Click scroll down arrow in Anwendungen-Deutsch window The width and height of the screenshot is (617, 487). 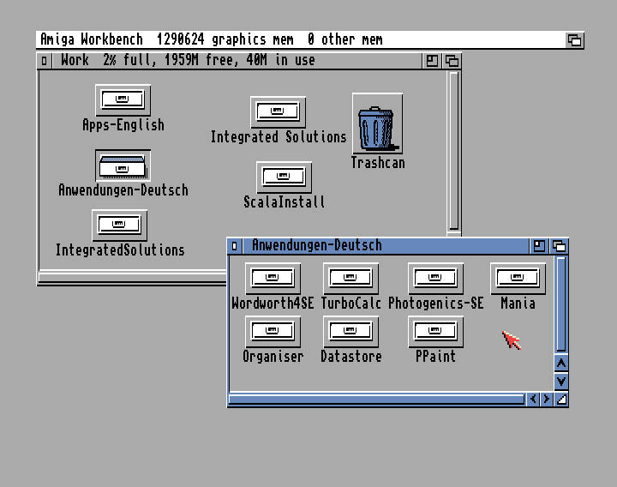(561, 381)
